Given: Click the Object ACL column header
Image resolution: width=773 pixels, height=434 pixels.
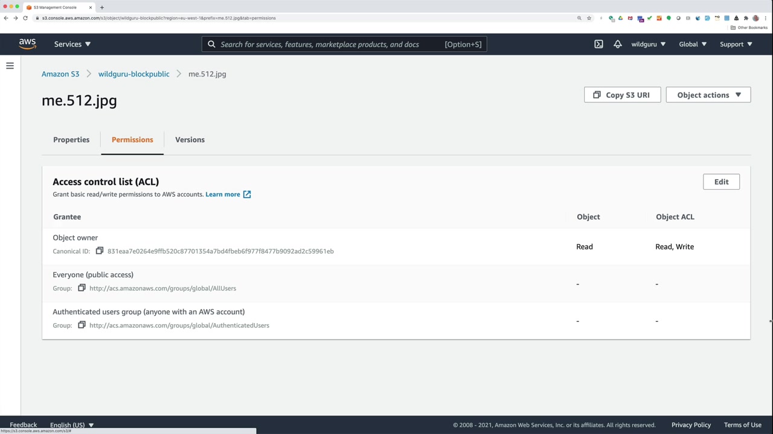Looking at the screenshot, I should click(x=675, y=216).
